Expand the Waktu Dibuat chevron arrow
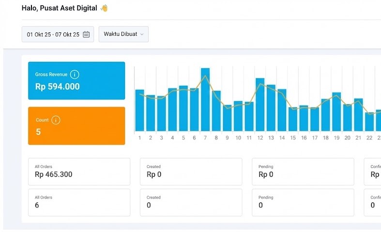 click(x=142, y=34)
